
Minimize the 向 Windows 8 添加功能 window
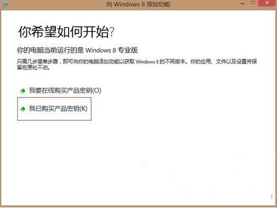click(x=242, y=4)
